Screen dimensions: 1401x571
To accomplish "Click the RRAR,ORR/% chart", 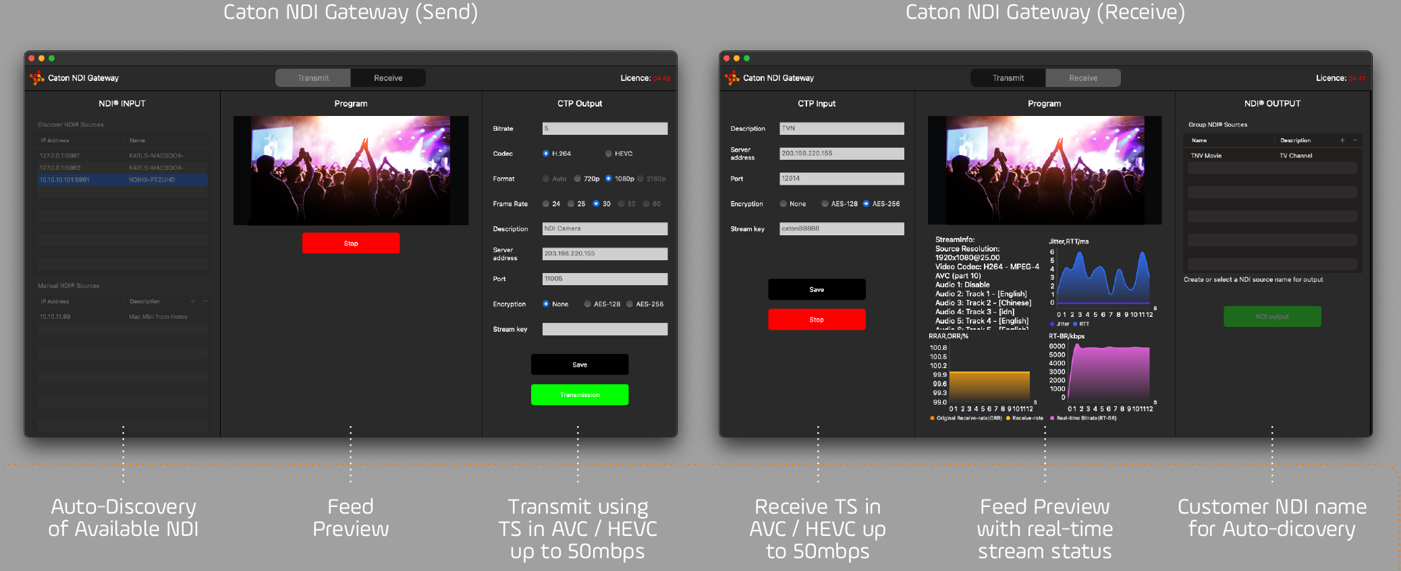I will point(985,378).
